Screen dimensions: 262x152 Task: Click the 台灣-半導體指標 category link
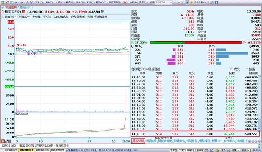click(x=98, y=17)
